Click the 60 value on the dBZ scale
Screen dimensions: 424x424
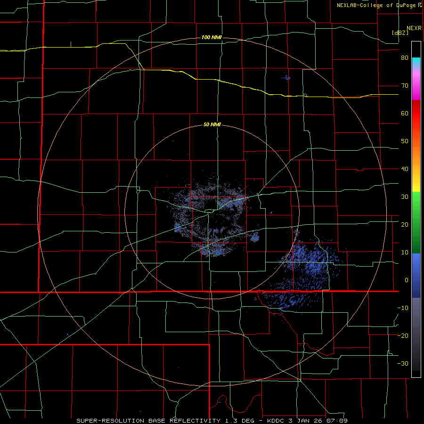(x=405, y=113)
